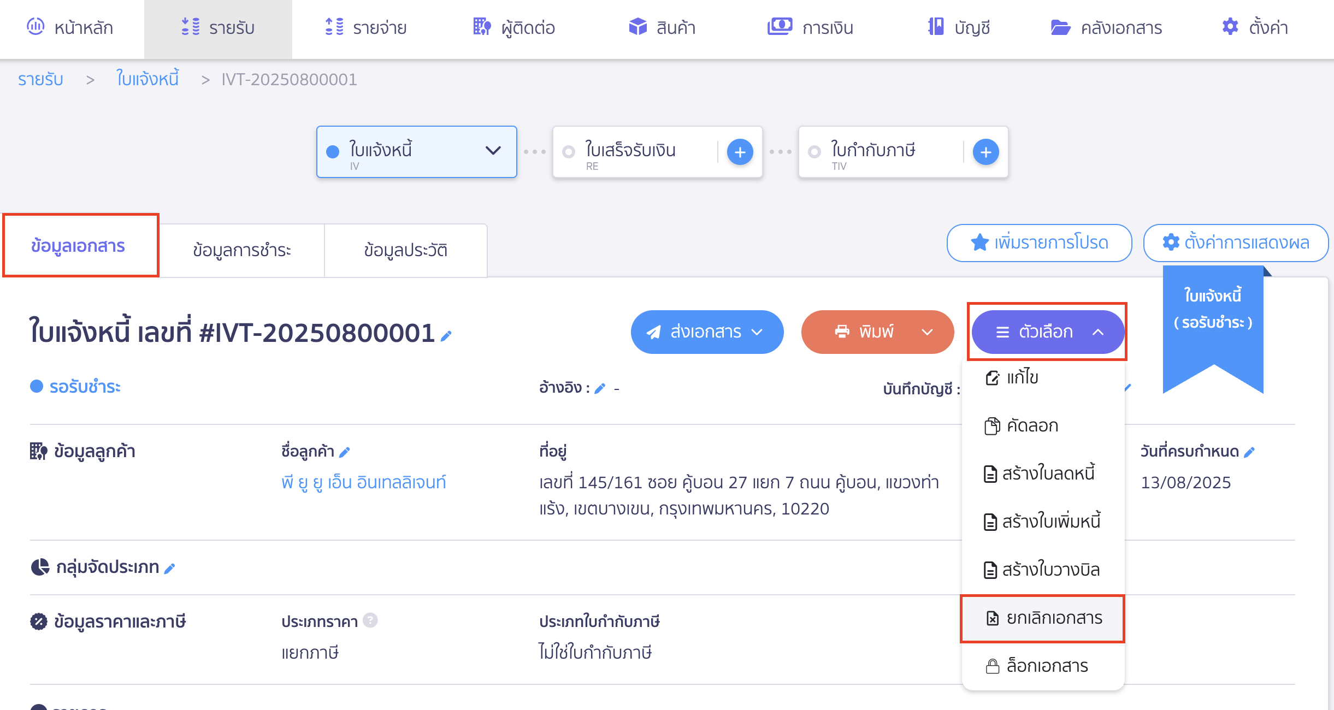Choose คัดลอก copy from options menu
This screenshot has height=710, width=1334.
click(x=1043, y=425)
